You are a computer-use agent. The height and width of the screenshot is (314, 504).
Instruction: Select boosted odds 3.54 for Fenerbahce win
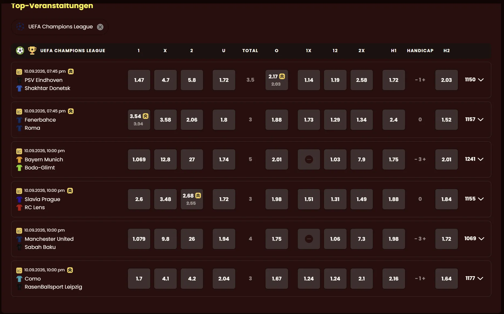tap(139, 120)
